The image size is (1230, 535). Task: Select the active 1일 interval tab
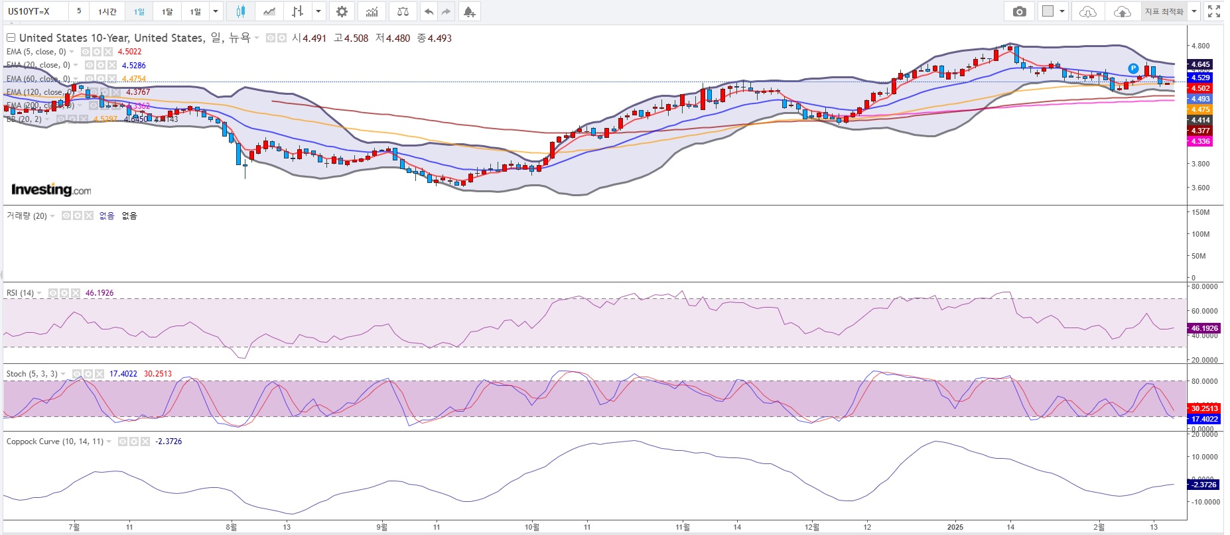[x=139, y=11]
